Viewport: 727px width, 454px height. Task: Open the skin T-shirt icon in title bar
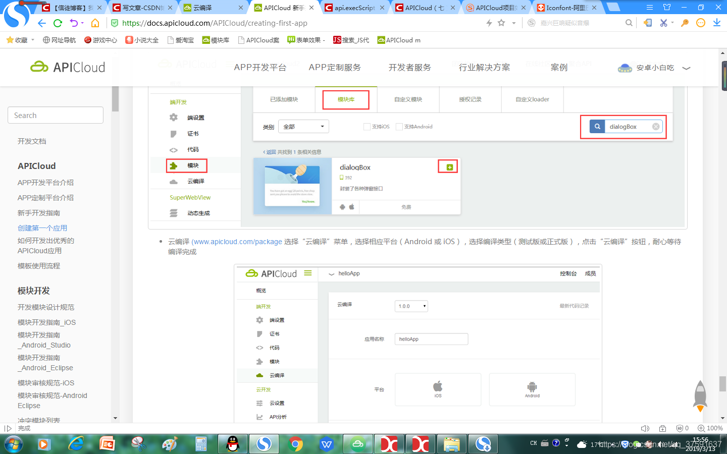tap(667, 8)
